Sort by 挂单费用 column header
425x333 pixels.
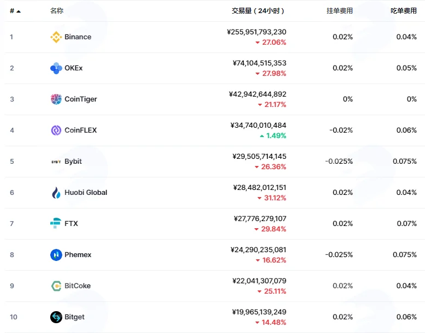(x=340, y=11)
